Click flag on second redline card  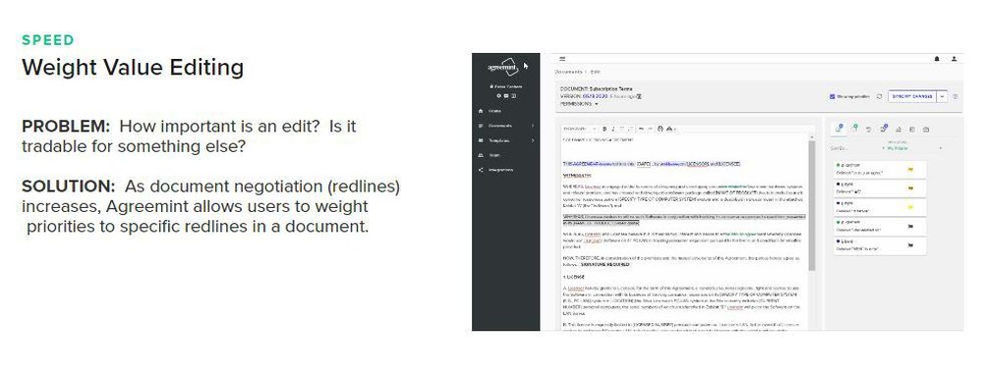[910, 187]
